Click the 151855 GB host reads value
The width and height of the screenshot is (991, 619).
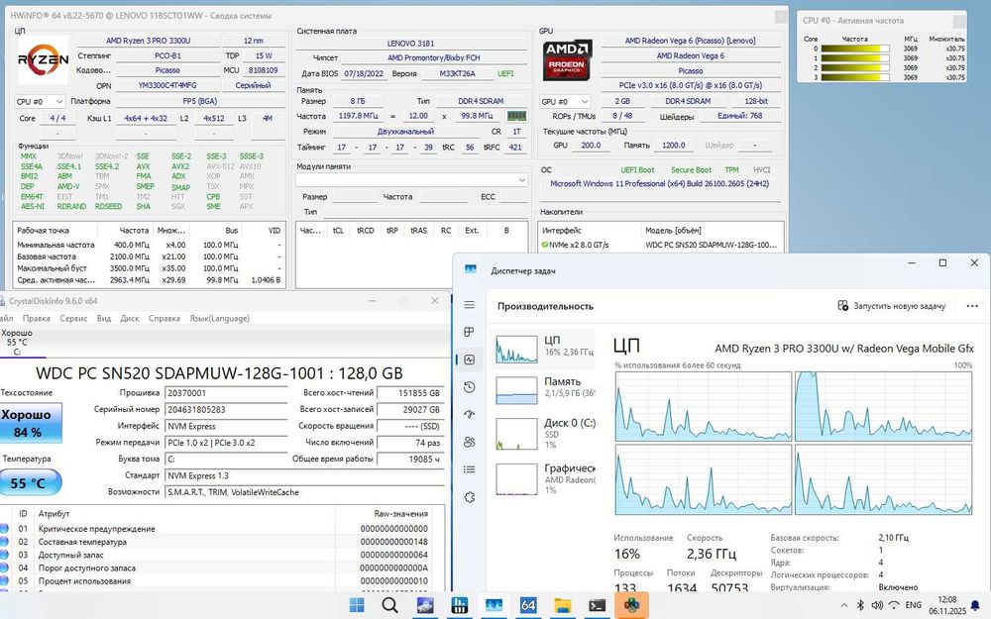tap(411, 393)
